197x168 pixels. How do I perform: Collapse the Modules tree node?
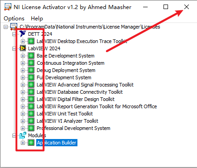point(14,135)
